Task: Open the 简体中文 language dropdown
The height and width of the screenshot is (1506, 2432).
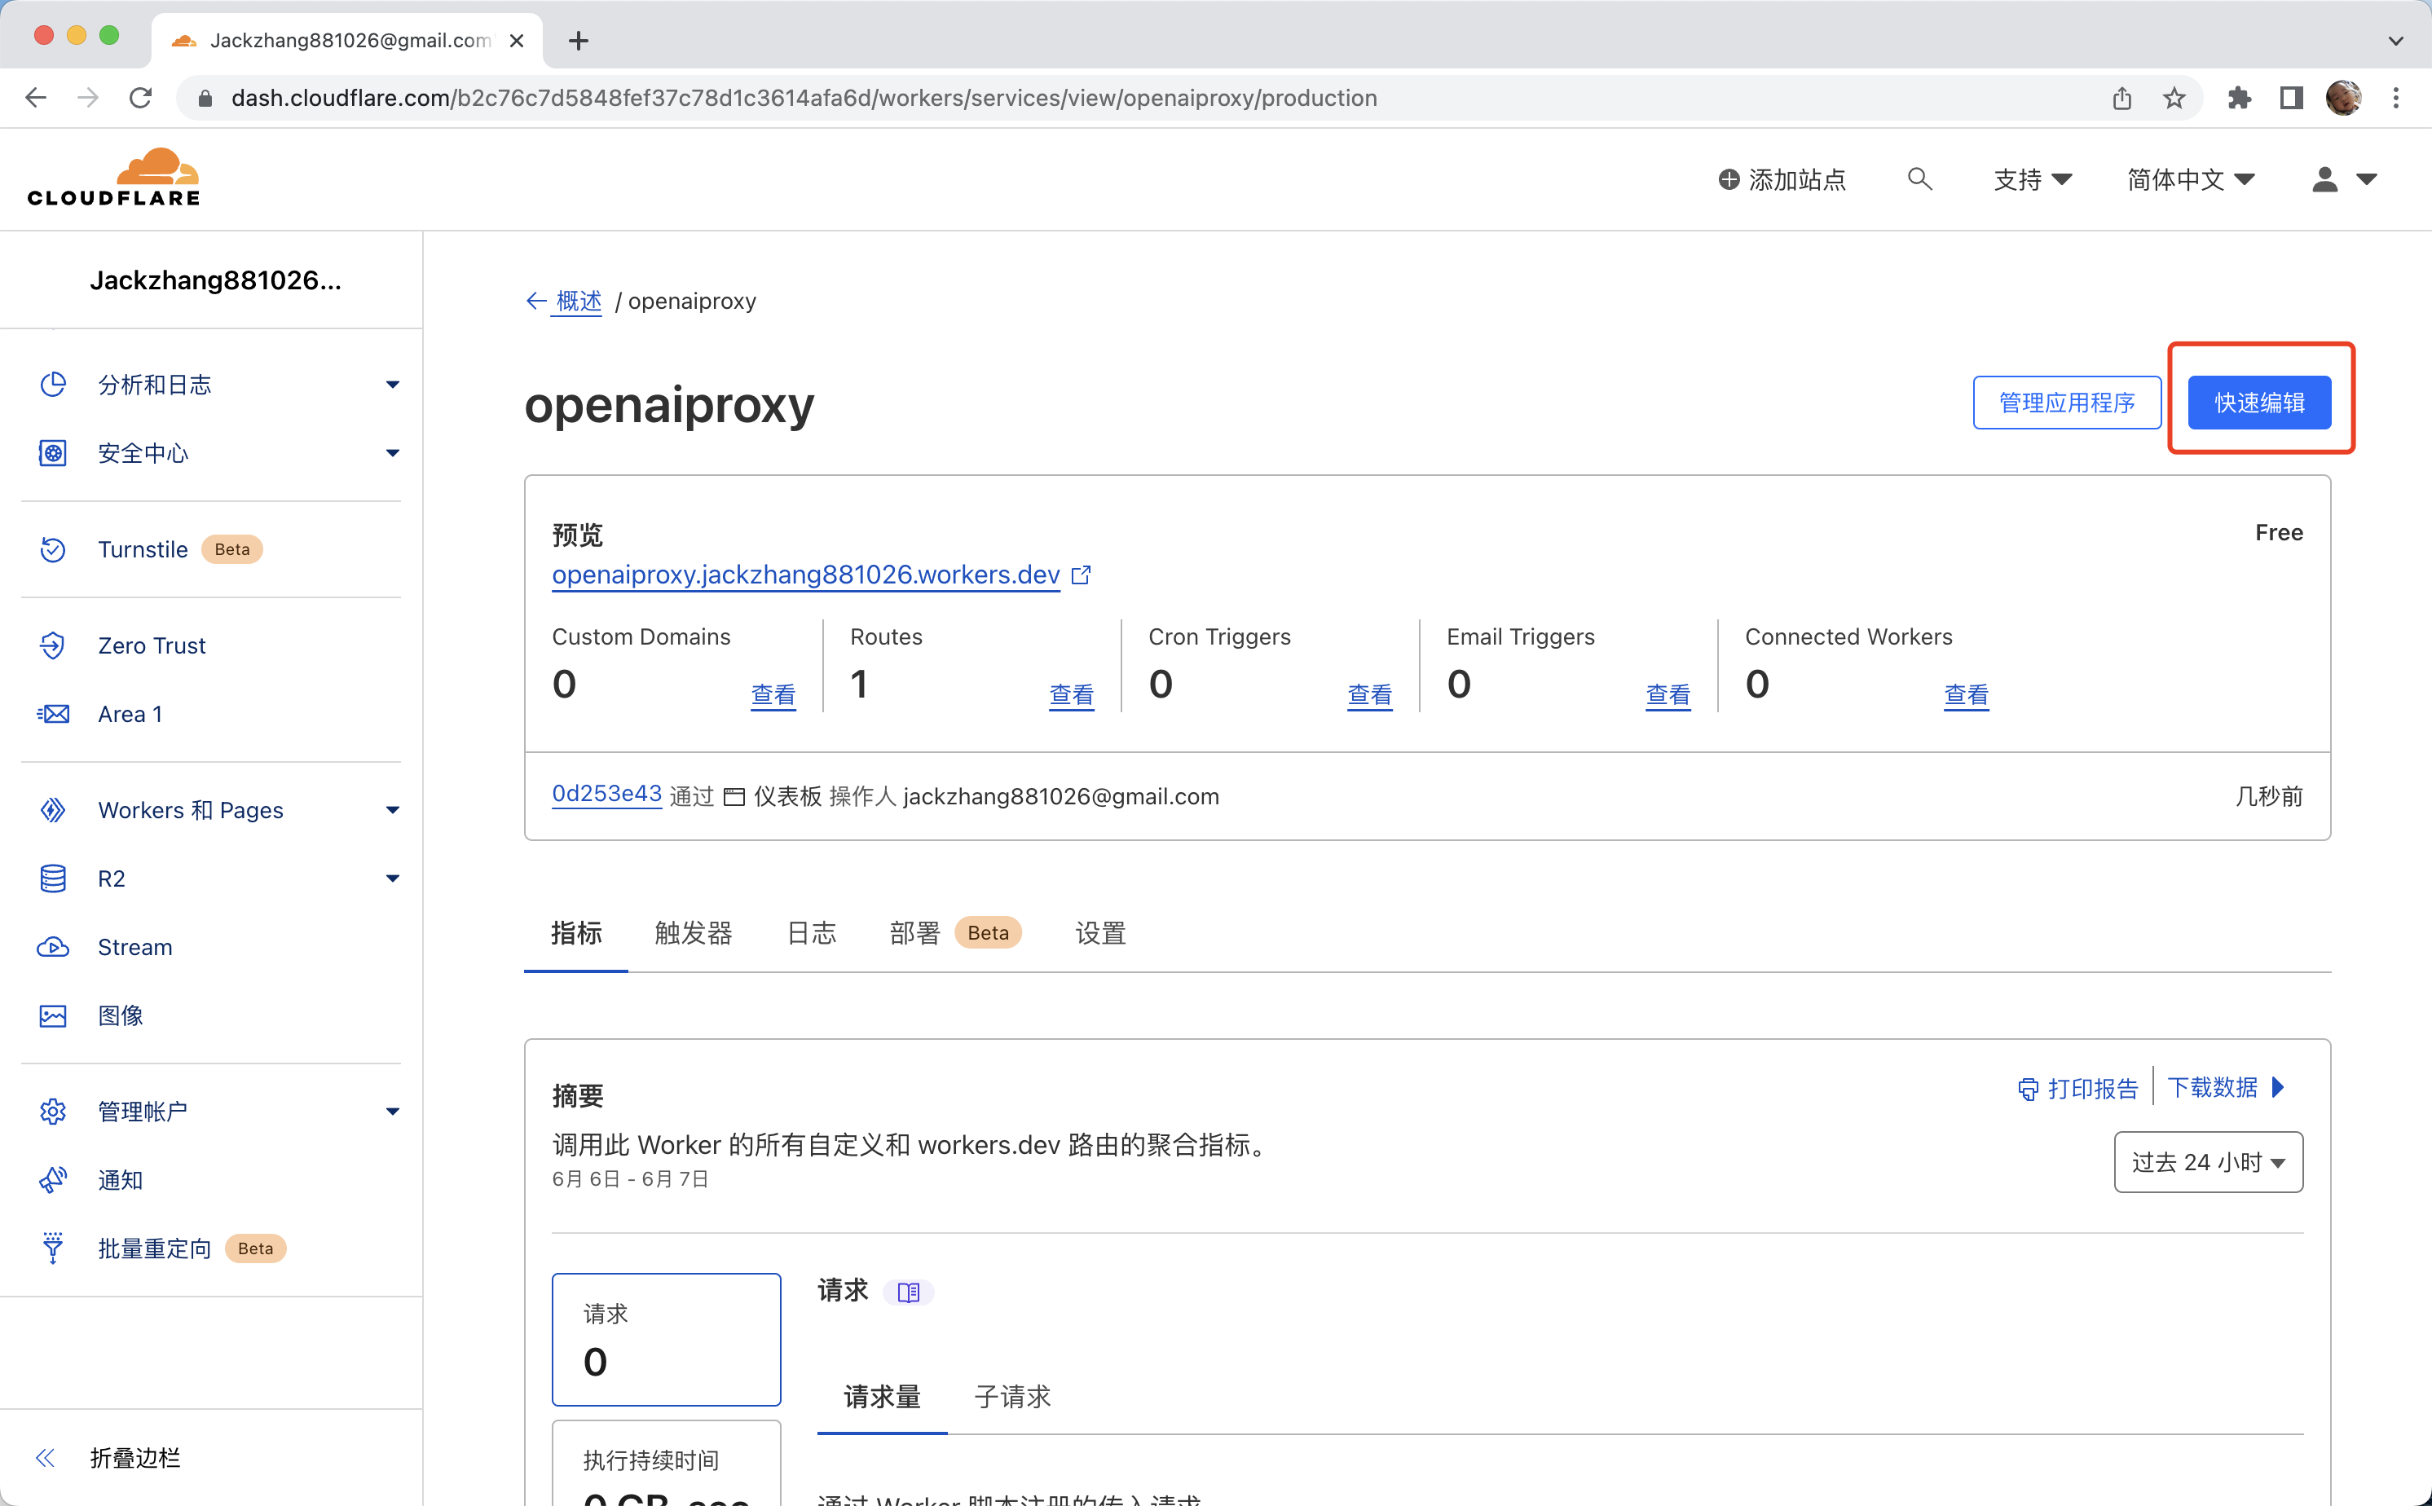Action: [2190, 179]
